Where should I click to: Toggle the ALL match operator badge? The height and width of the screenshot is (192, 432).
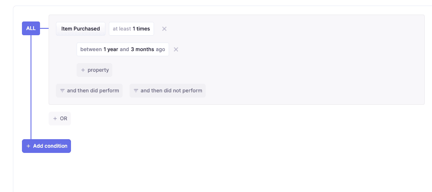[31, 28]
